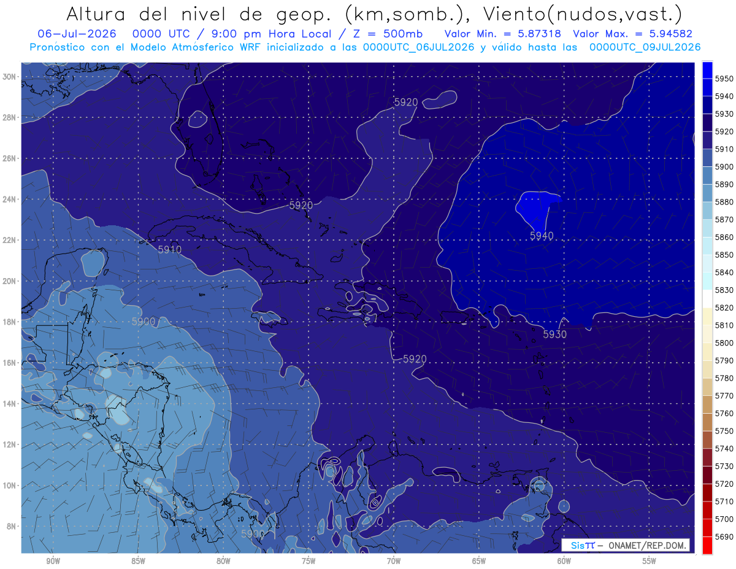Select the 85W longitude axis label
Viewport: 736px width, 569px height.
138,561
